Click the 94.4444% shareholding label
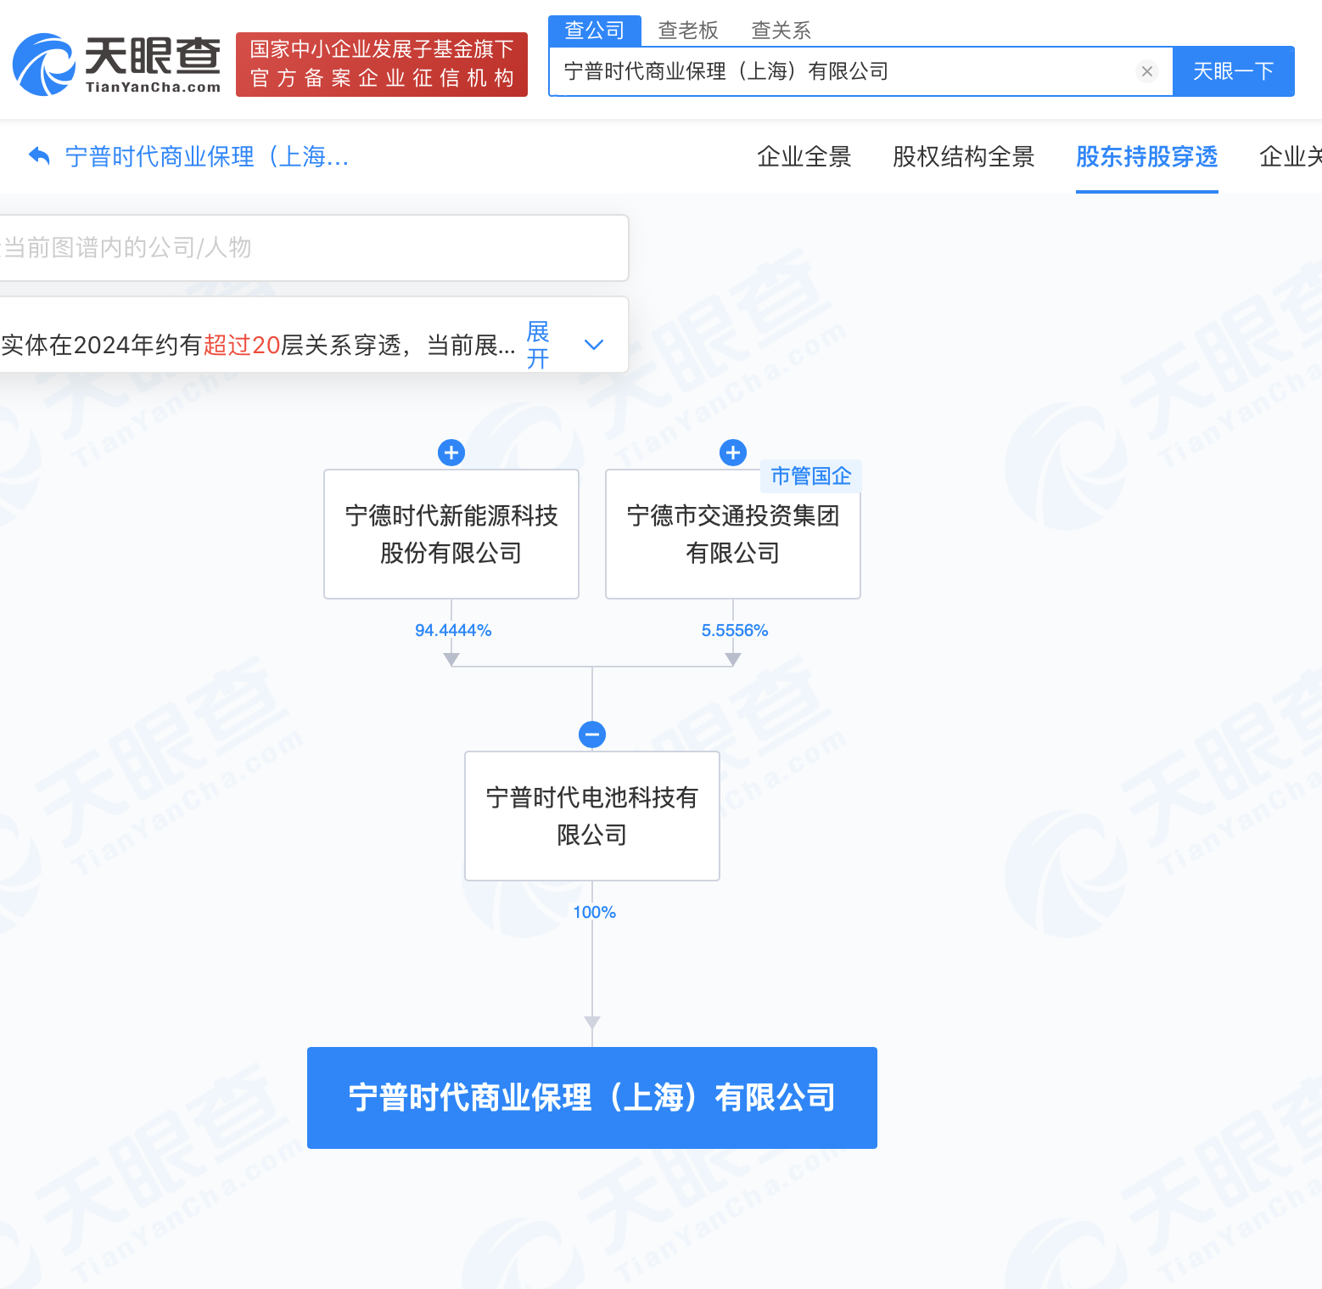The image size is (1322, 1289). [453, 630]
